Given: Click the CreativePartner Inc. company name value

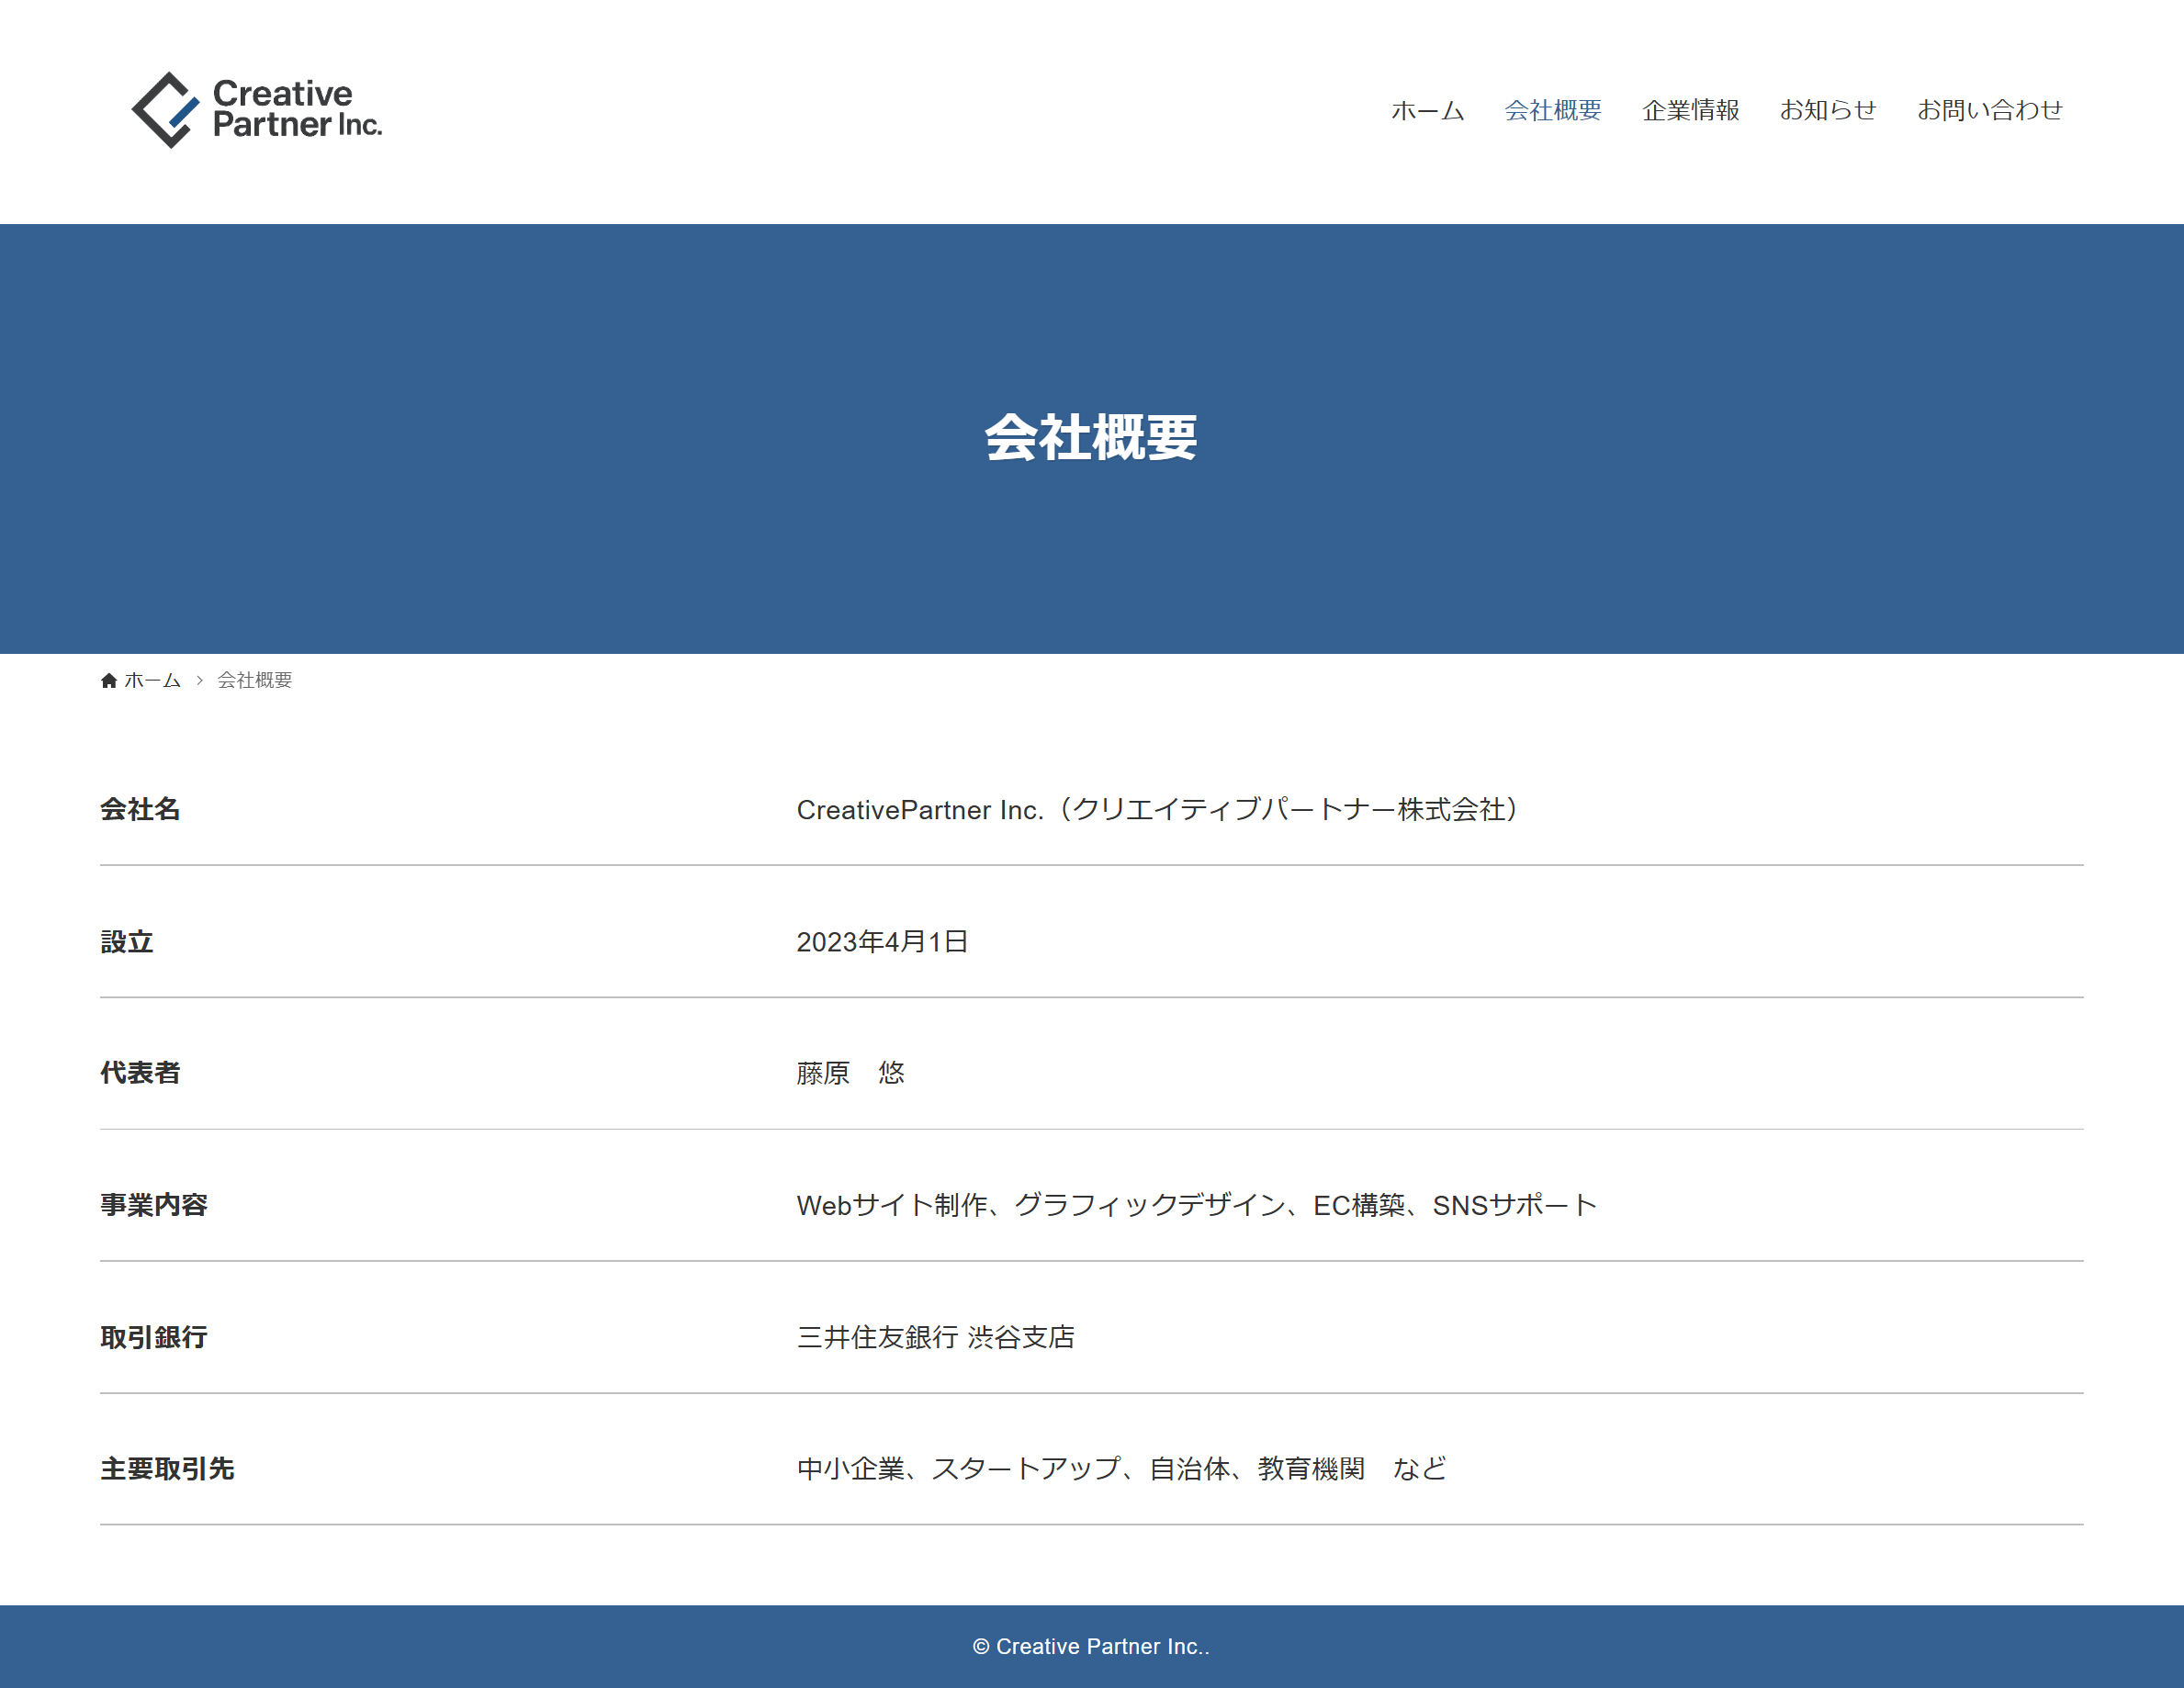Looking at the screenshot, I should pos(1157,809).
